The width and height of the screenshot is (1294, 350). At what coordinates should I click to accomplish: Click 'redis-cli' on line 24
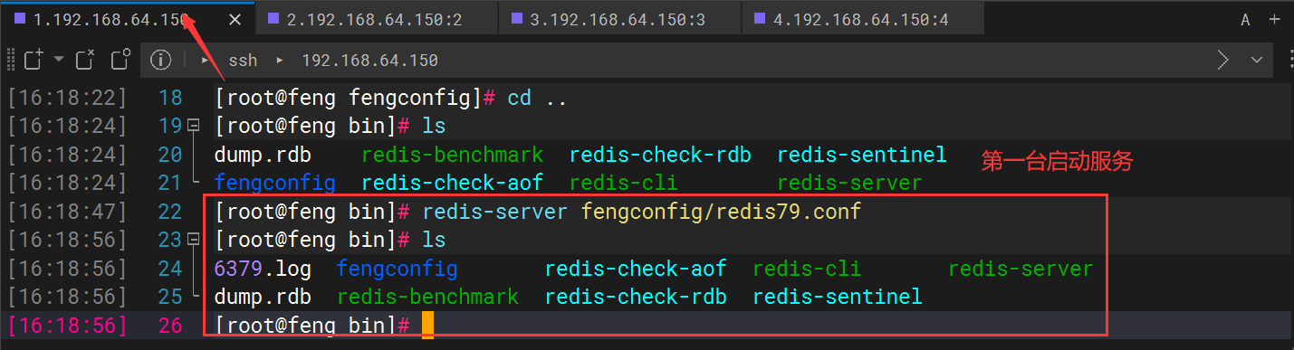click(x=807, y=269)
